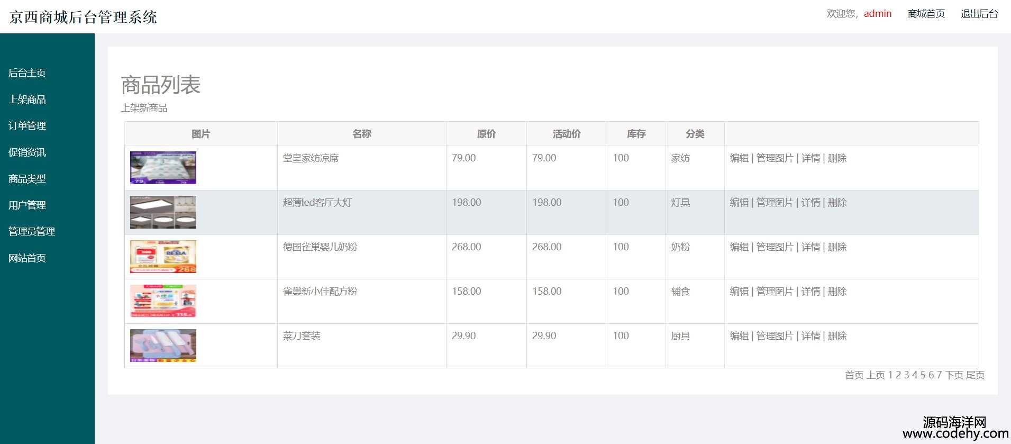Click 下页 to go to the next page
The image size is (1011, 444).
coord(954,375)
